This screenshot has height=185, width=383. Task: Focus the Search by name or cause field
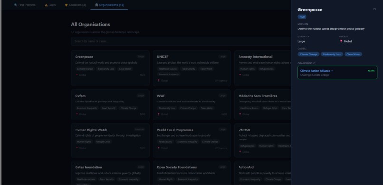[x=181, y=41]
